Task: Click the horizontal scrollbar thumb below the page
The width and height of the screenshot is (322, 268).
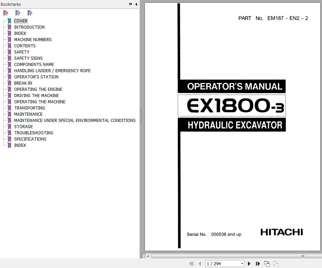Action: 236,256
